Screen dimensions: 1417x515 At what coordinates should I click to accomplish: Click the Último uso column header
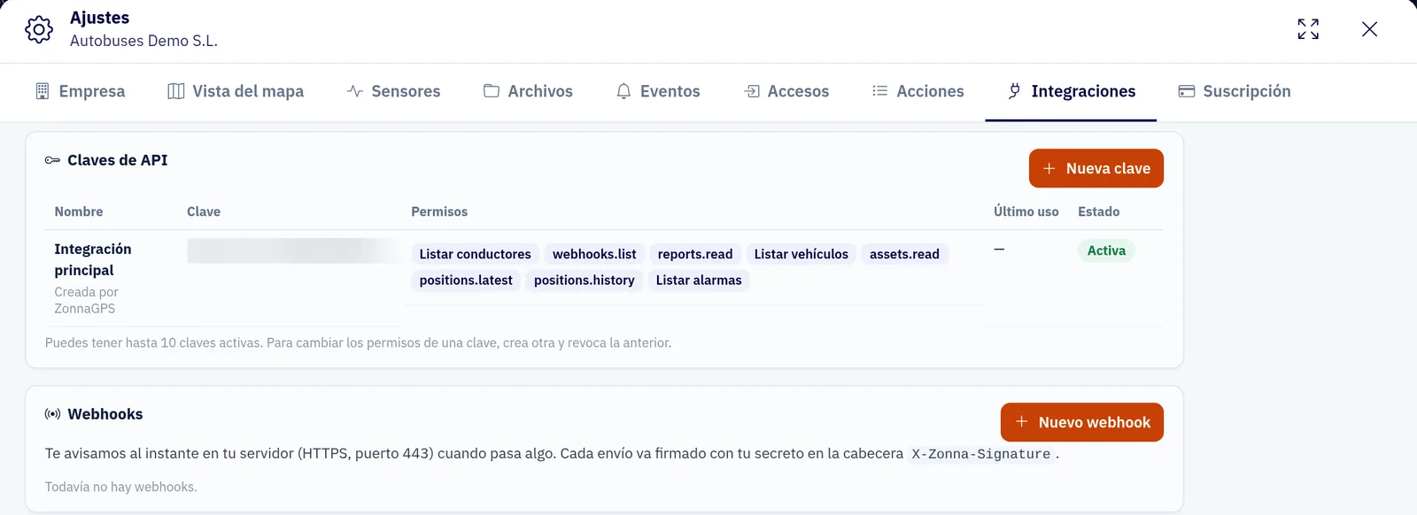point(1026,211)
